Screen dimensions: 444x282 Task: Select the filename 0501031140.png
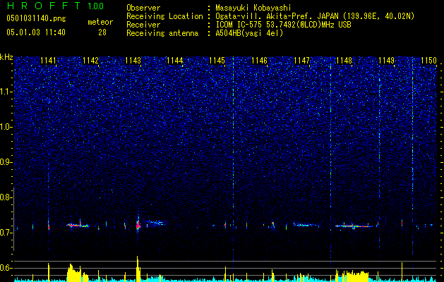(36, 18)
